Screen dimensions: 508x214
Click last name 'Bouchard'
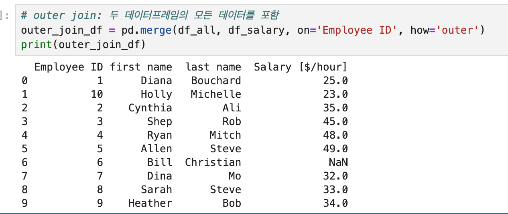216,81
